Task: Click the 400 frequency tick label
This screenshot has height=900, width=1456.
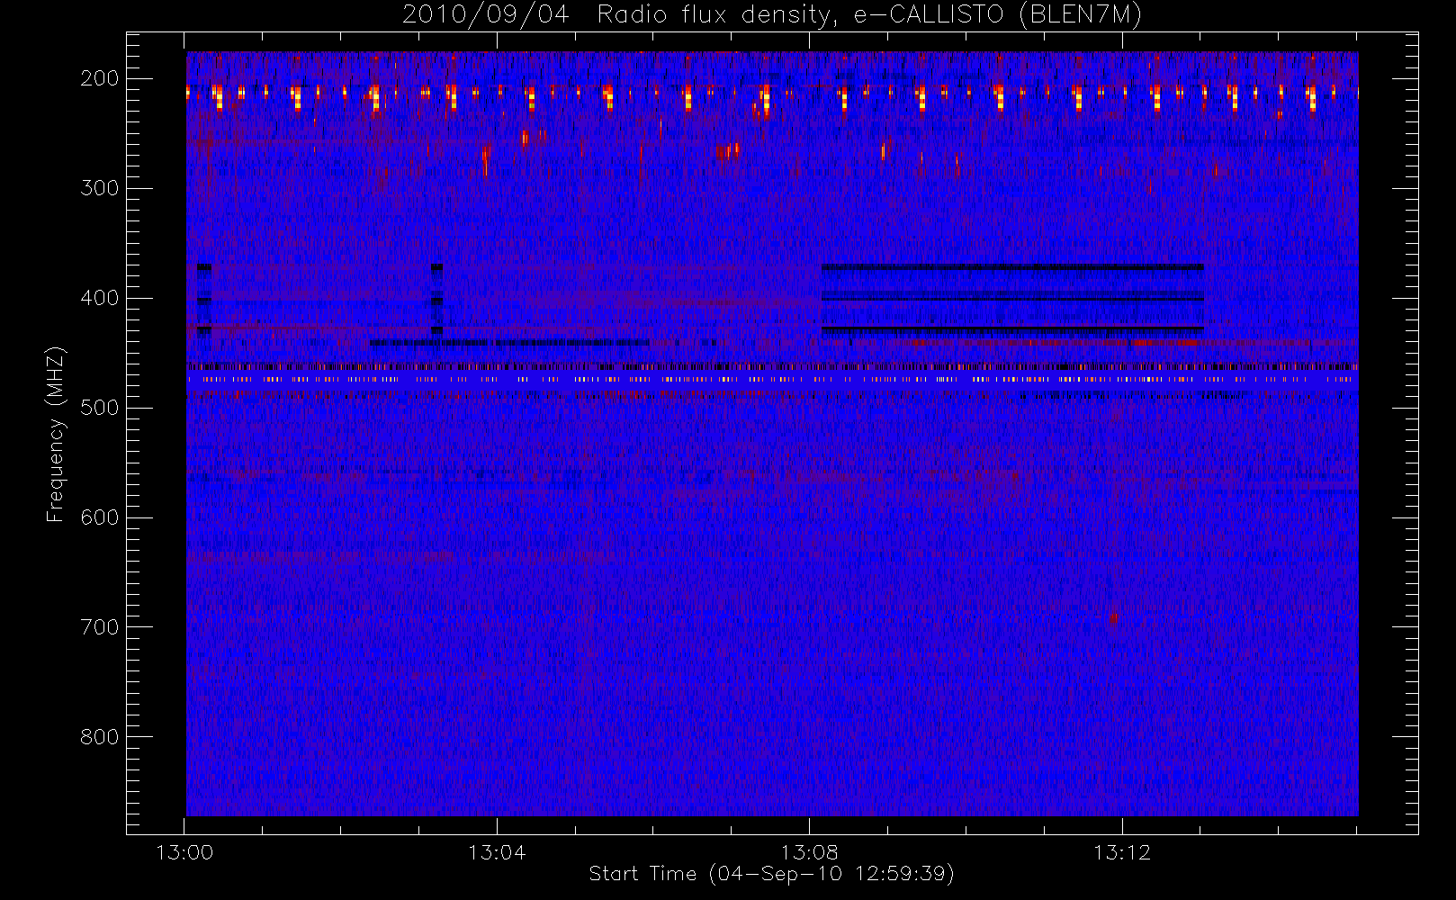Action: [x=99, y=298]
